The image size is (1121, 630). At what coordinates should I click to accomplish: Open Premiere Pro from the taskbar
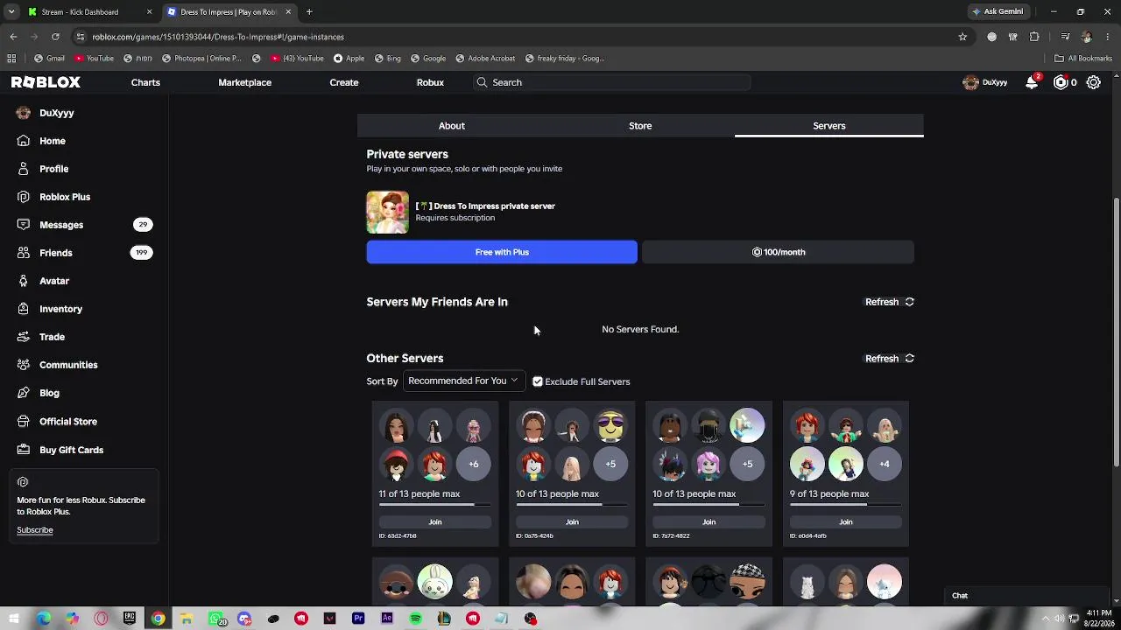pyautogui.click(x=358, y=619)
